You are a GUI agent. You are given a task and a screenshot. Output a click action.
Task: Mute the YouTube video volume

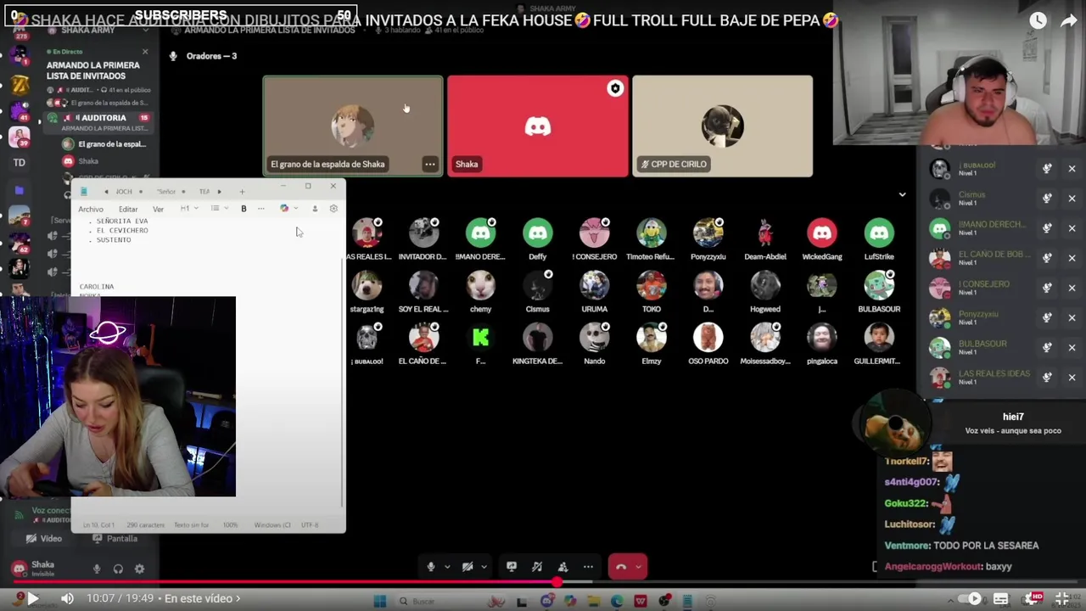click(x=67, y=598)
